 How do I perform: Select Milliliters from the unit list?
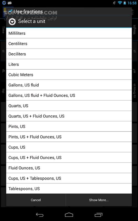[69, 33]
